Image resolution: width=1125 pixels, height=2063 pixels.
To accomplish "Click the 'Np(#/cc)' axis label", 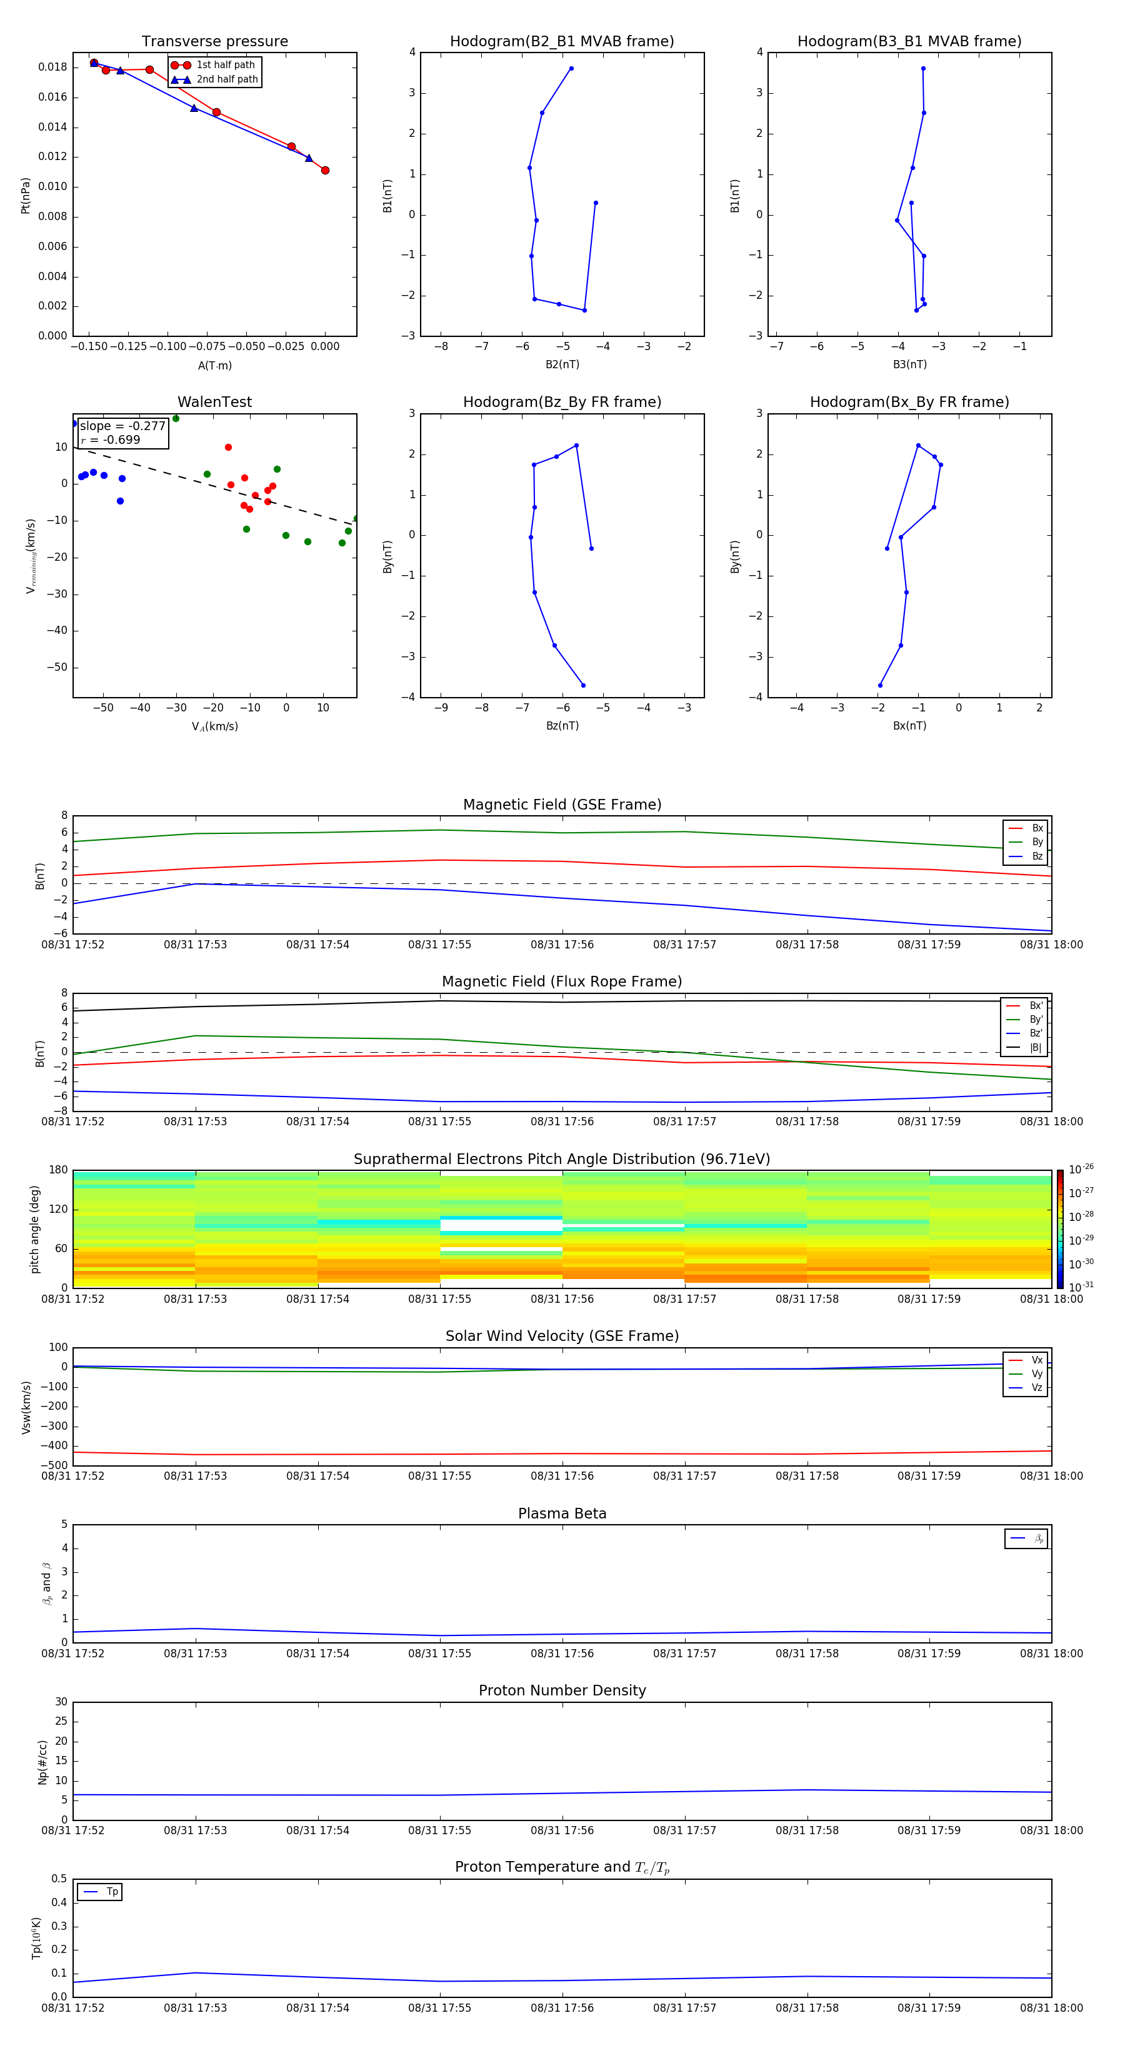I will 43,1762.
